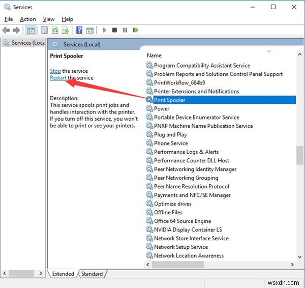The image size is (305, 288).
Task: Select Network Location Awareness
Action: [189, 255]
